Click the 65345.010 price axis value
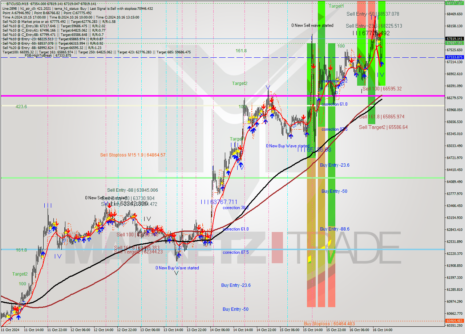 [x=454, y=134]
